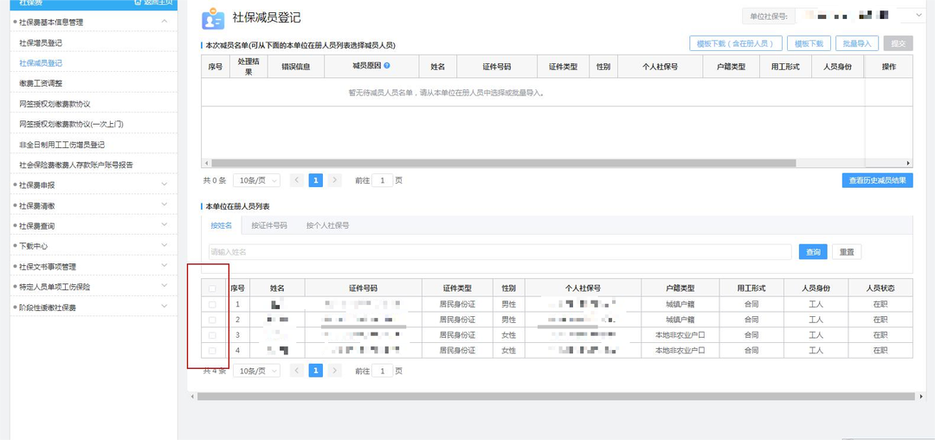The width and height of the screenshot is (935, 440).
Task: Go to previous page in 减员名单 pagination
Action: pyautogui.click(x=297, y=180)
